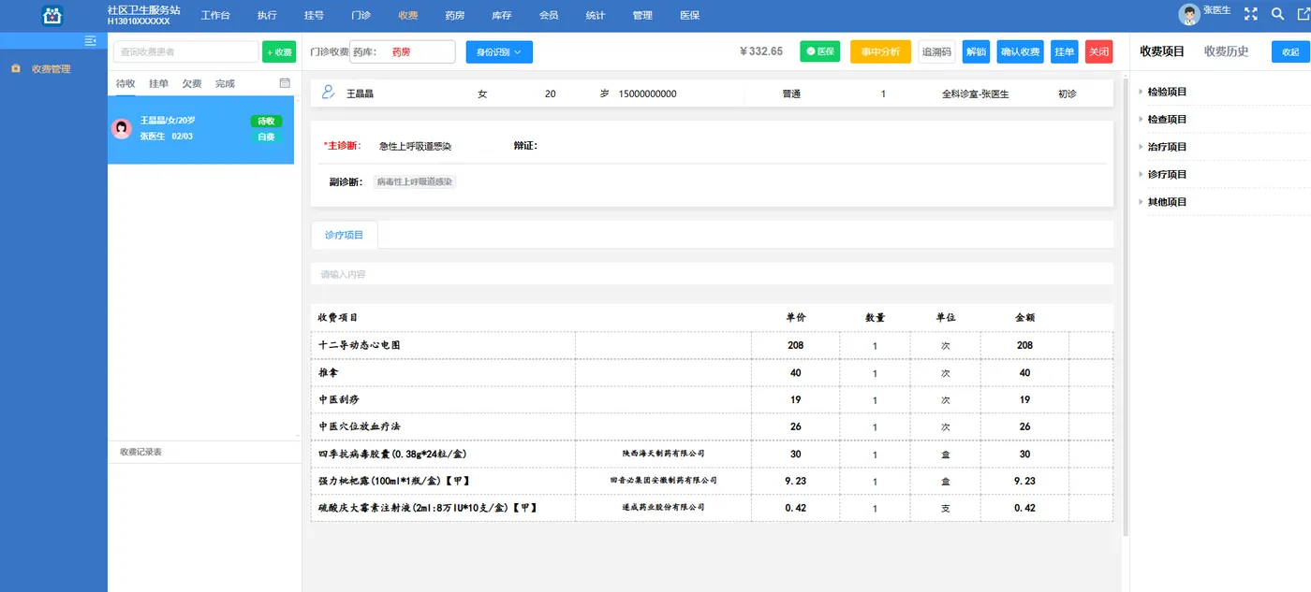Screen dimensions: 1311x592
Task: Click the patient edit icon beside 王晶晶
Action: point(328,93)
